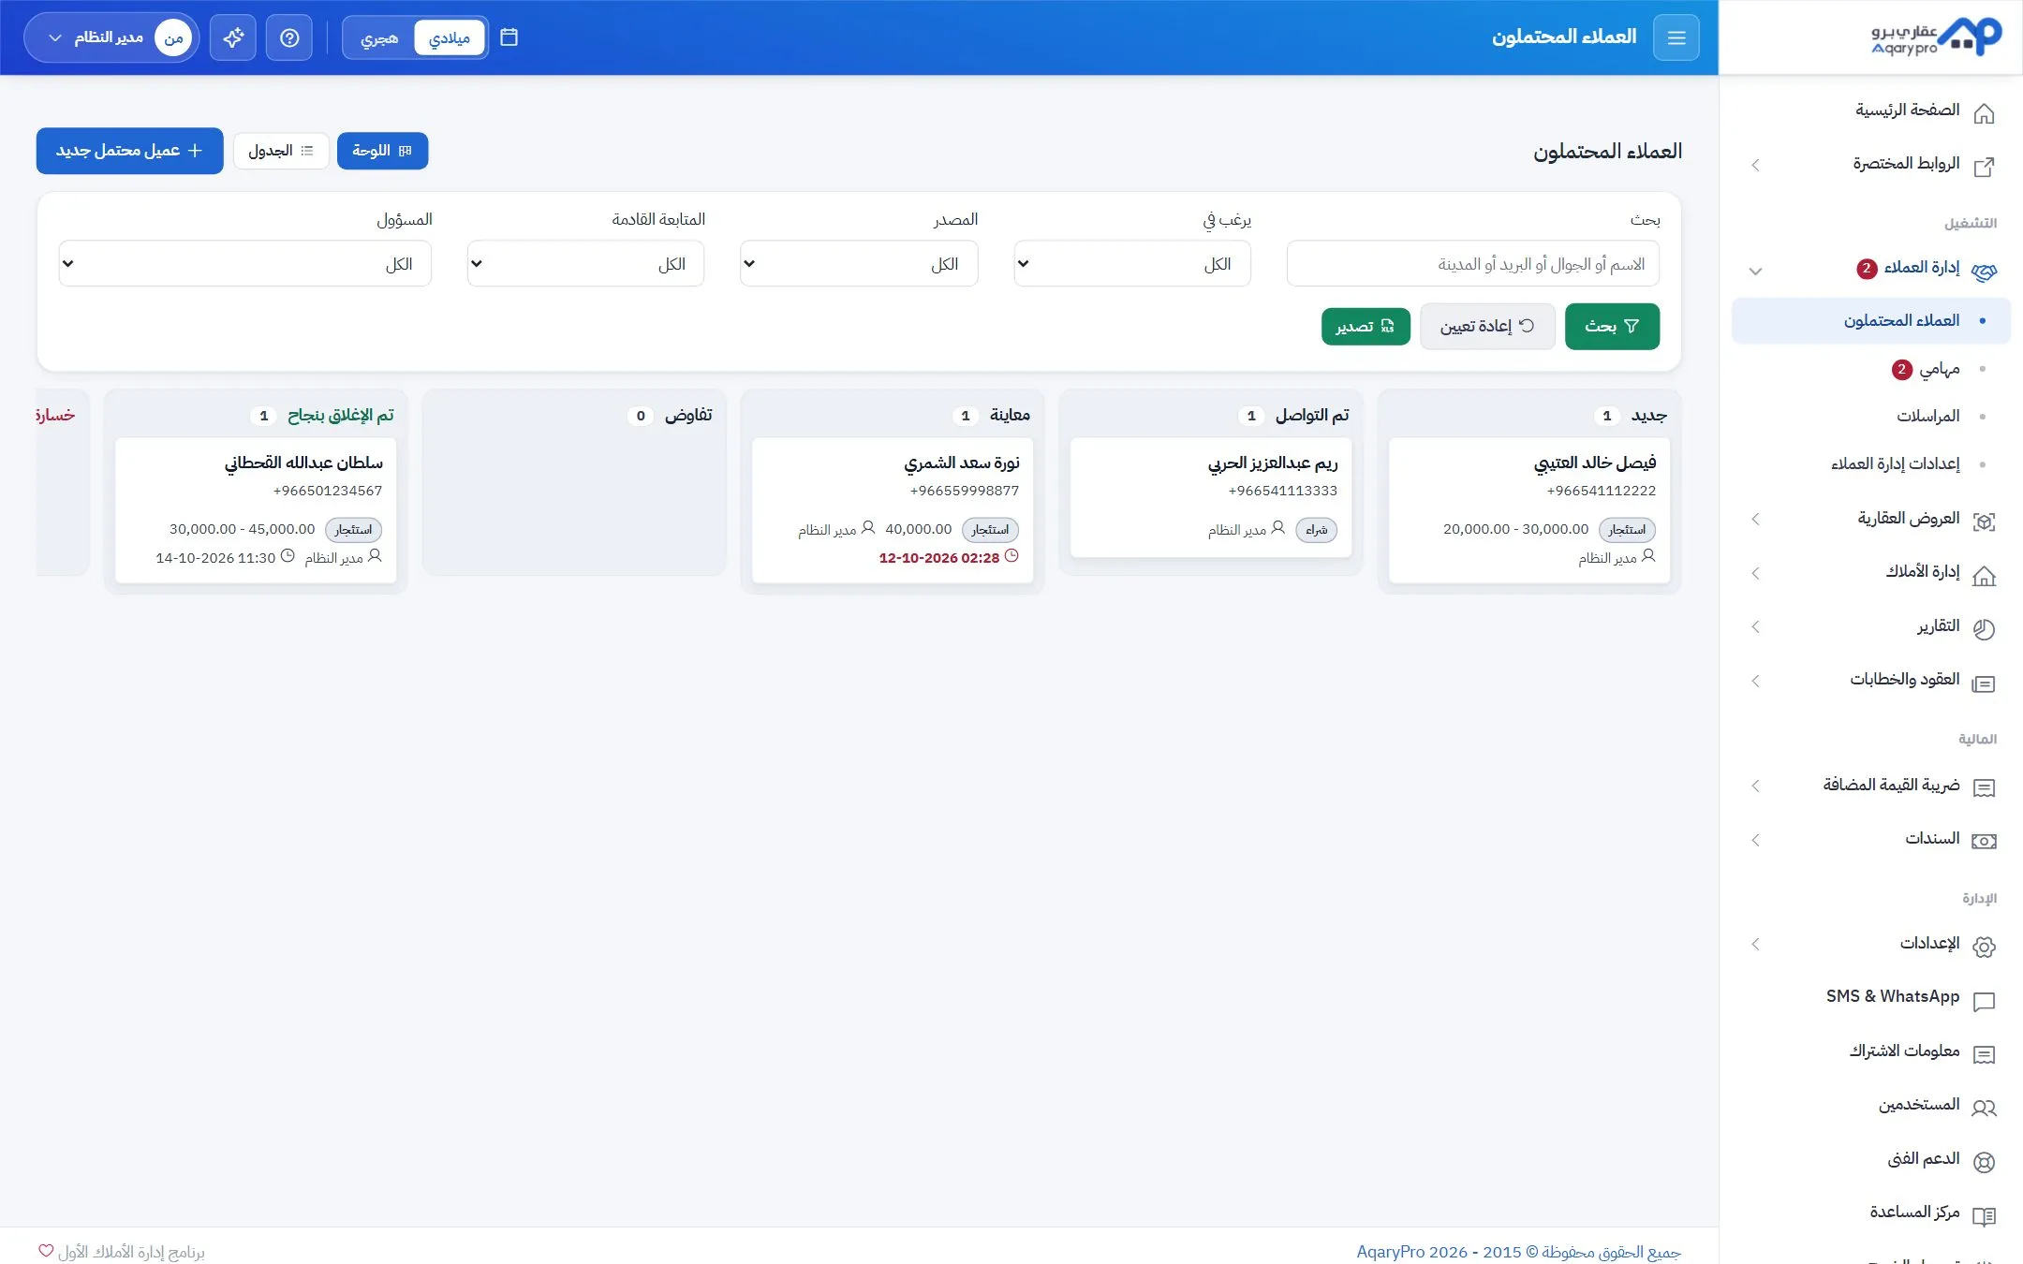Click the property offers icon
This screenshot has height=1264, width=2023.
[1984, 522]
